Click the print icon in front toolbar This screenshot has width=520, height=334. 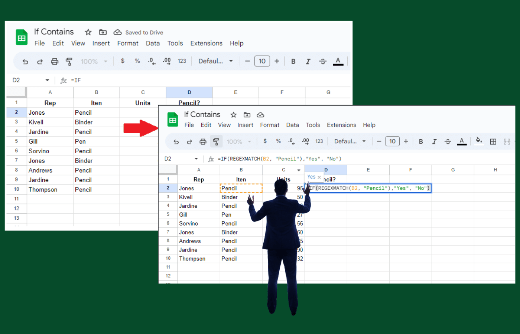(203, 141)
